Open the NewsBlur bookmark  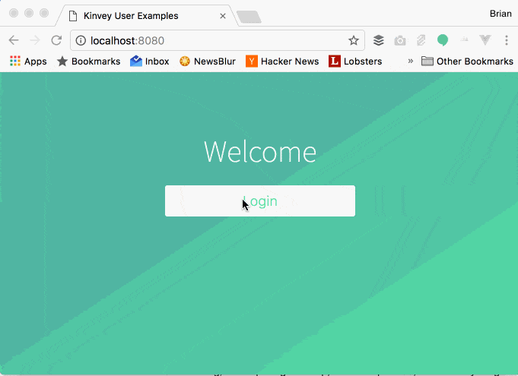click(207, 61)
